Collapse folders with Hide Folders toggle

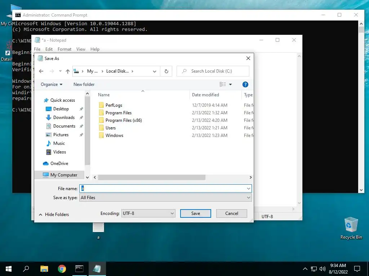pos(54,215)
